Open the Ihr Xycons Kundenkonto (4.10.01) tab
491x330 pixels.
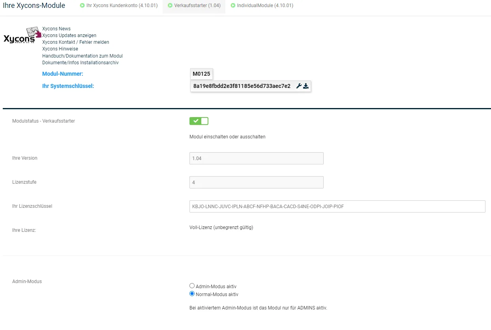119,6
